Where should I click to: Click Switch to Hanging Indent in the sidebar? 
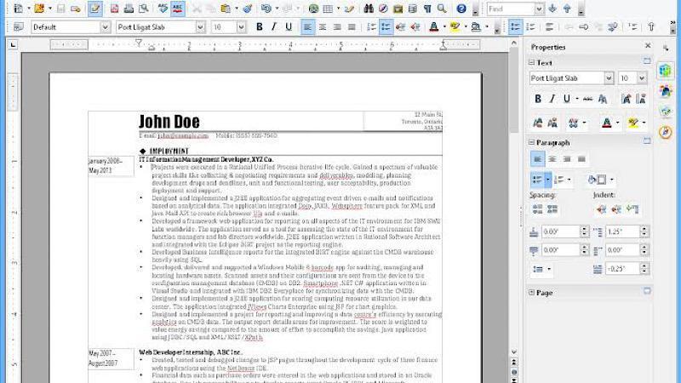[632, 209]
